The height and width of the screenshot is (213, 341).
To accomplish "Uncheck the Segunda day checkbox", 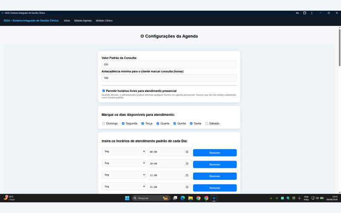I will 123,124.
